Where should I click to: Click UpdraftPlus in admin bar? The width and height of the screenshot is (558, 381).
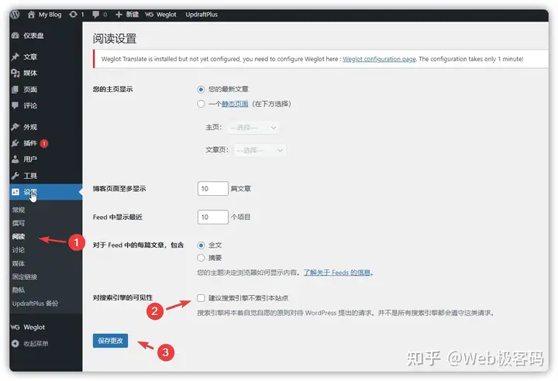[201, 15]
